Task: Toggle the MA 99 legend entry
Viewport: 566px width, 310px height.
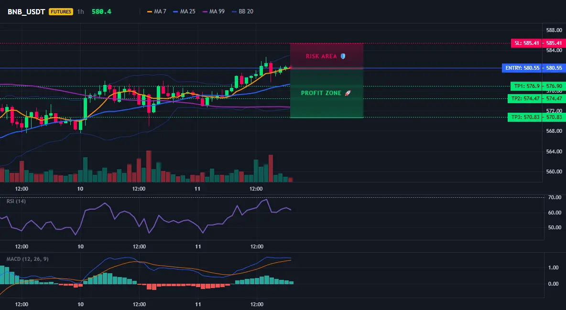Action: [x=213, y=11]
